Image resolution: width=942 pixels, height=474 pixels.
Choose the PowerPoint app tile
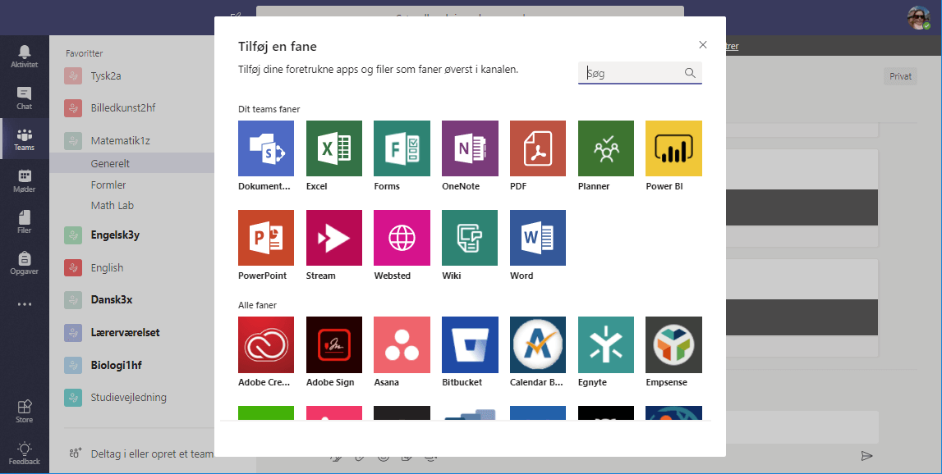tap(266, 238)
